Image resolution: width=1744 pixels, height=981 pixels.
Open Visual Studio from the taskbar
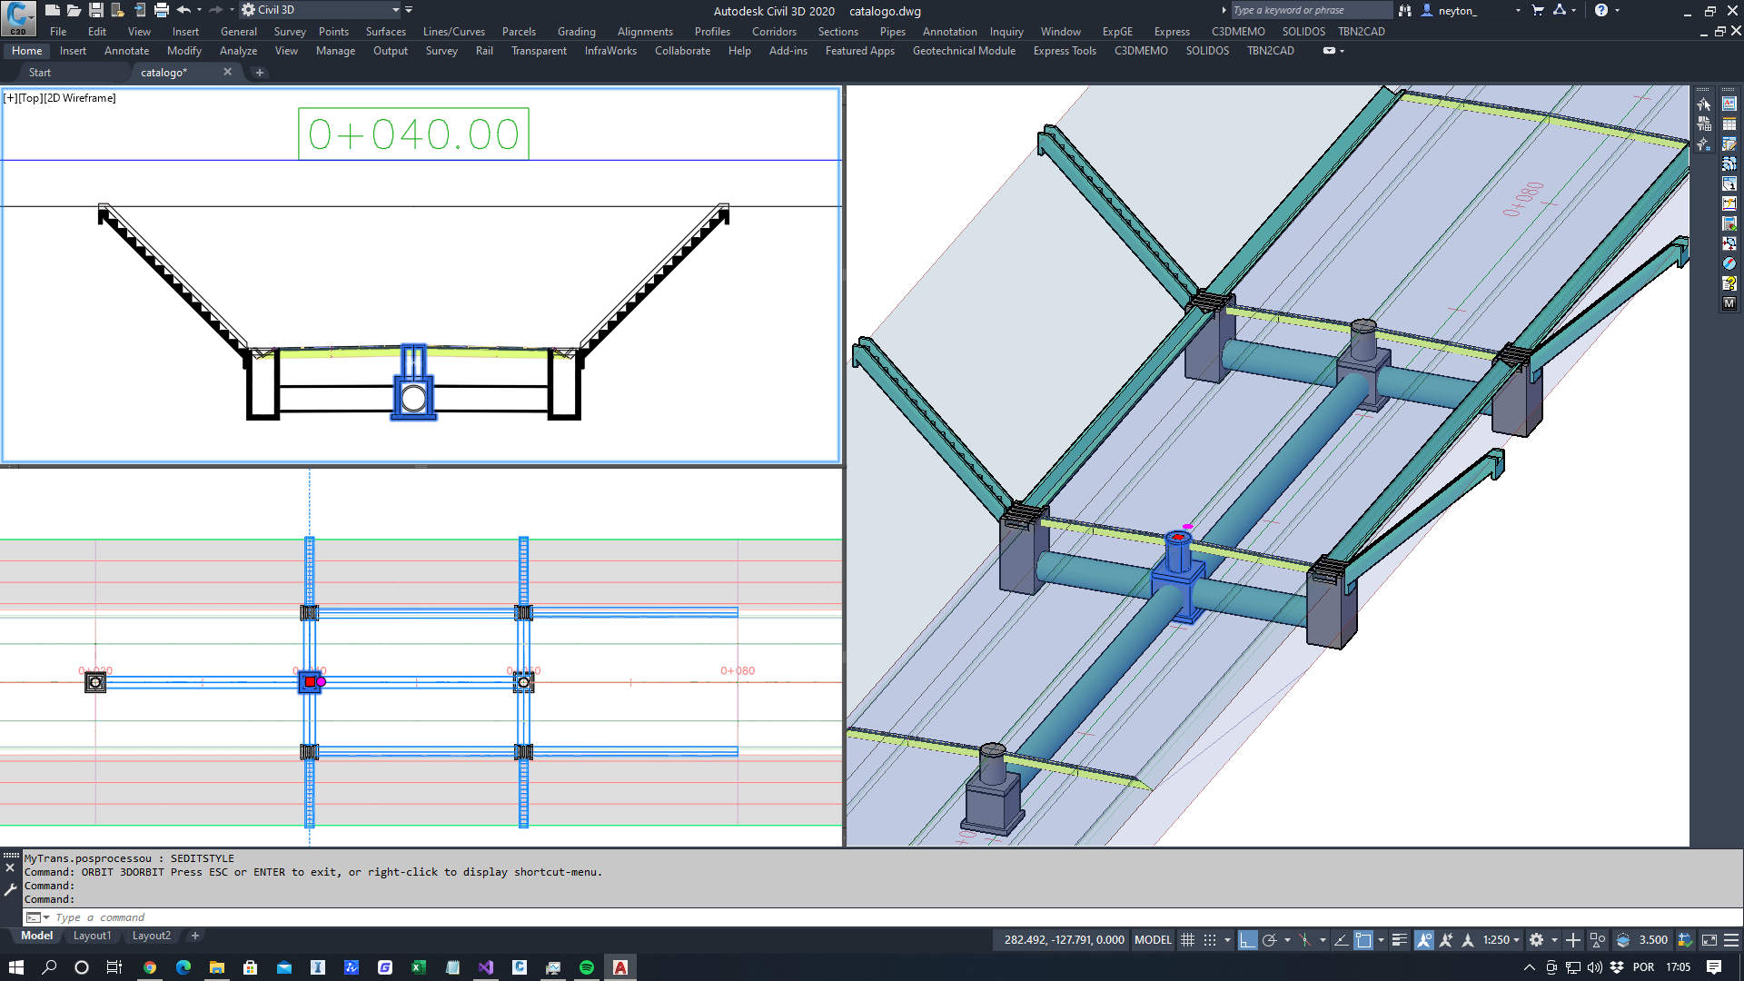486,967
